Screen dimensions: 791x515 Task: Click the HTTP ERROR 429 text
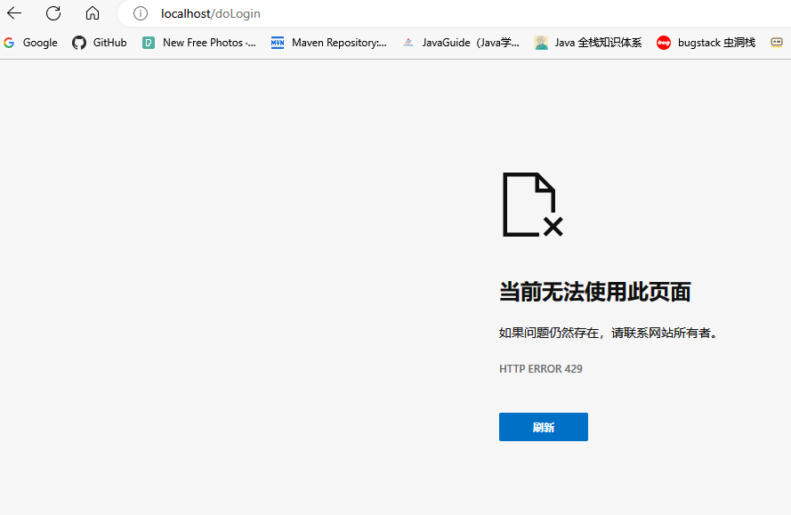pos(541,368)
